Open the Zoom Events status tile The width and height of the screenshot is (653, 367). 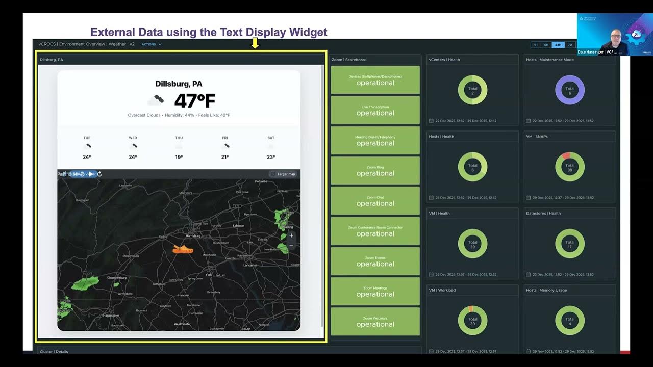point(375,261)
